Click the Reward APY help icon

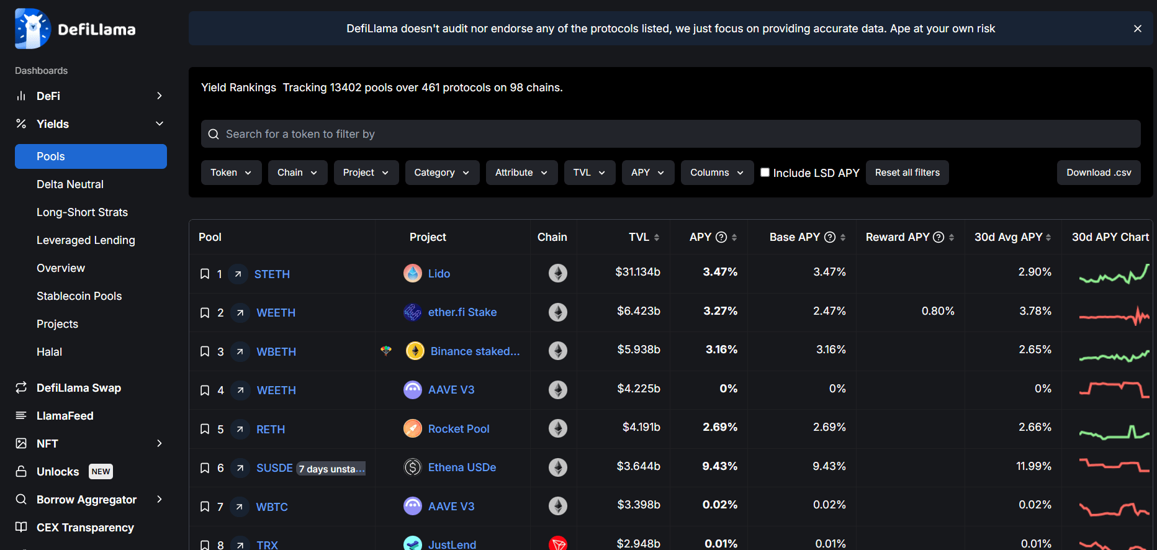coord(939,237)
